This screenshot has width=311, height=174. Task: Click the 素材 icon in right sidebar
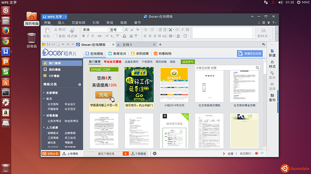[272, 73]
